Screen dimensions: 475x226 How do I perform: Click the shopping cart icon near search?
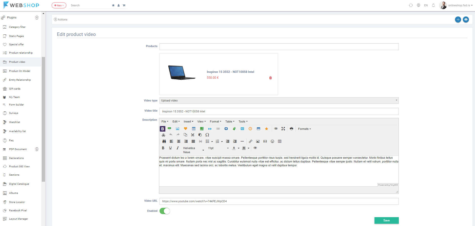(124, 5)
